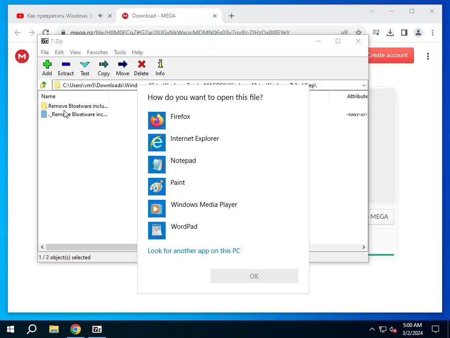Click right arrow of 7-Zip scrollbar

(x=363, y=247)
